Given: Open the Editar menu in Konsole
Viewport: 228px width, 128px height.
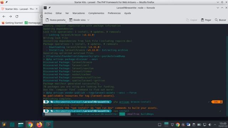Looking at the screenshot, I should point(58,13).
